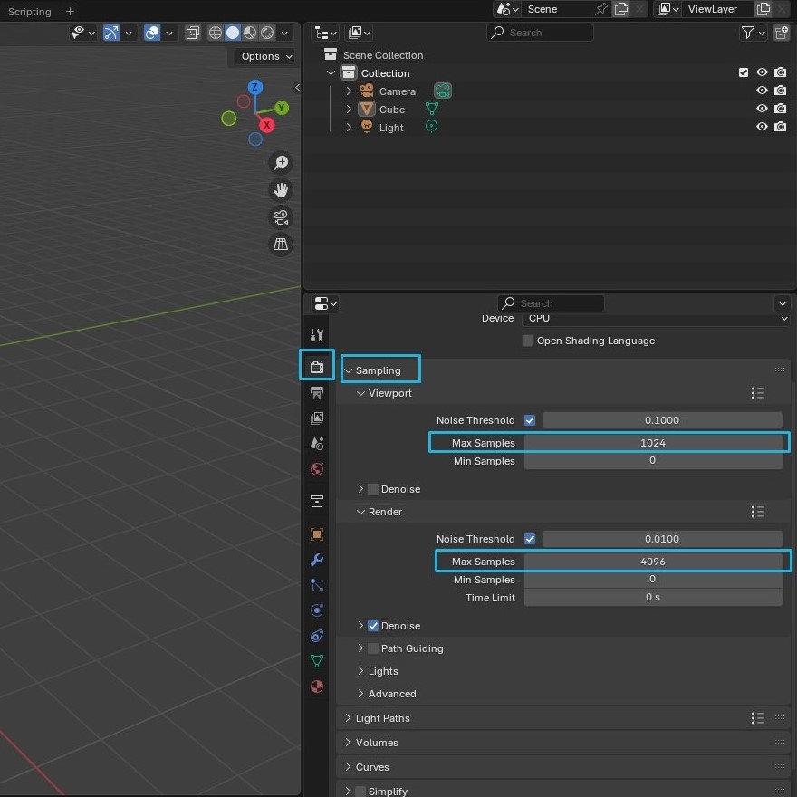Open the Device dropdown showing CPU
This screenshot has height=797, width=797.
pos(657,319)
